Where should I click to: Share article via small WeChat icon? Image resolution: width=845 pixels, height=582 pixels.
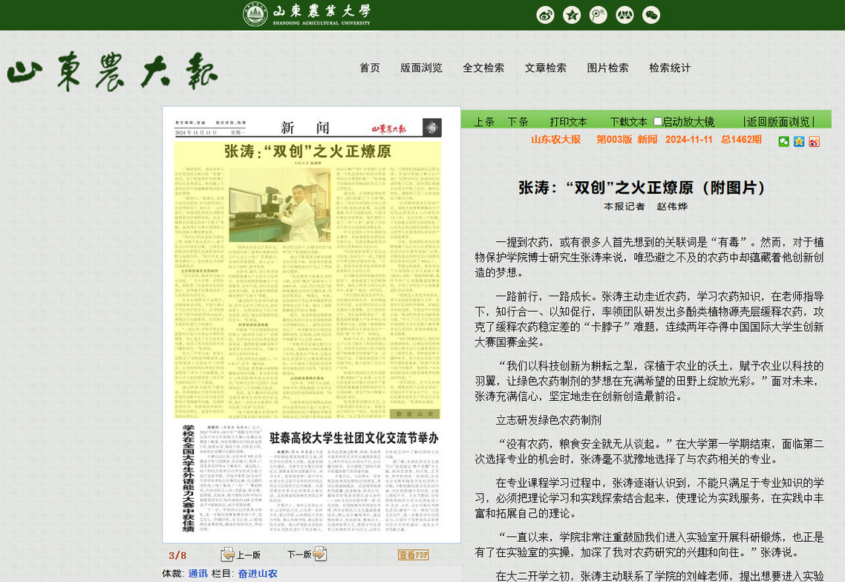[x=784, y=141]
